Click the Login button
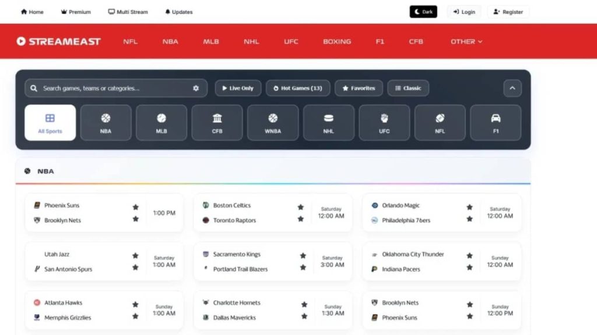597x335 pixels. (464, 12)
